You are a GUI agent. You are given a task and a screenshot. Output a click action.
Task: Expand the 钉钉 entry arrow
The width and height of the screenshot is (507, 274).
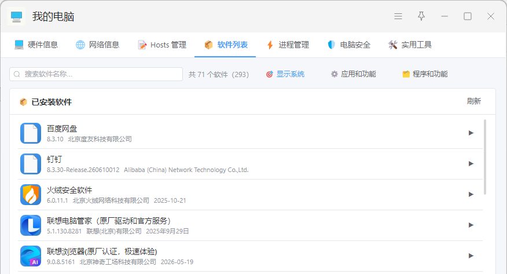point(471,164)
